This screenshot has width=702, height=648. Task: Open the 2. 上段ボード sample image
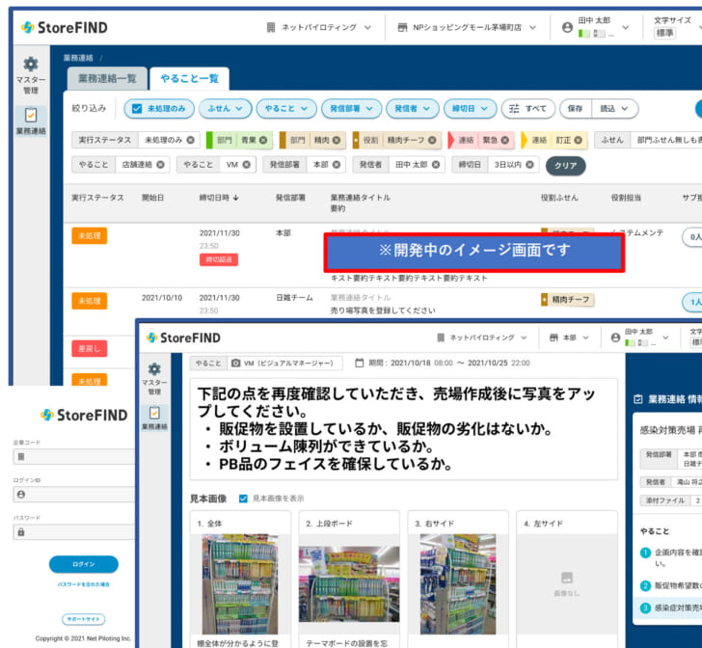tap(349, 584)
